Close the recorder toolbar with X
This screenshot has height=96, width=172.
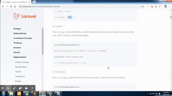pos(32,88)
